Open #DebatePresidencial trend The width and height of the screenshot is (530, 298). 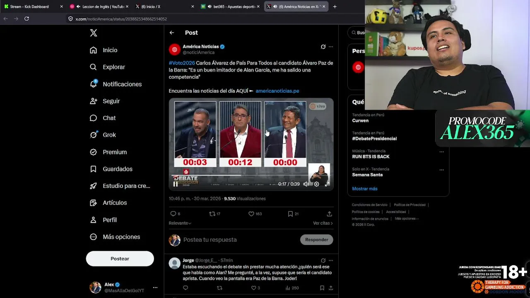374,139
